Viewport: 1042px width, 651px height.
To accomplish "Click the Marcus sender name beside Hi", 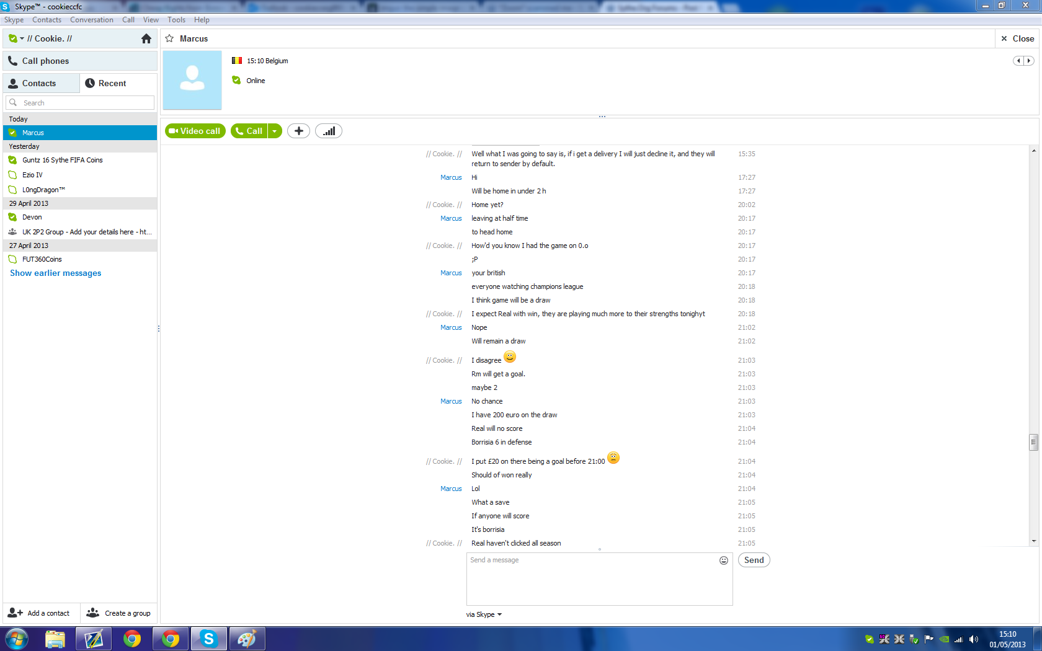I will 451,177.
